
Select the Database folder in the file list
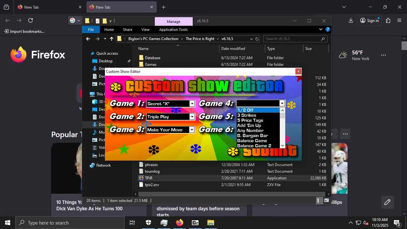point(233,58)
